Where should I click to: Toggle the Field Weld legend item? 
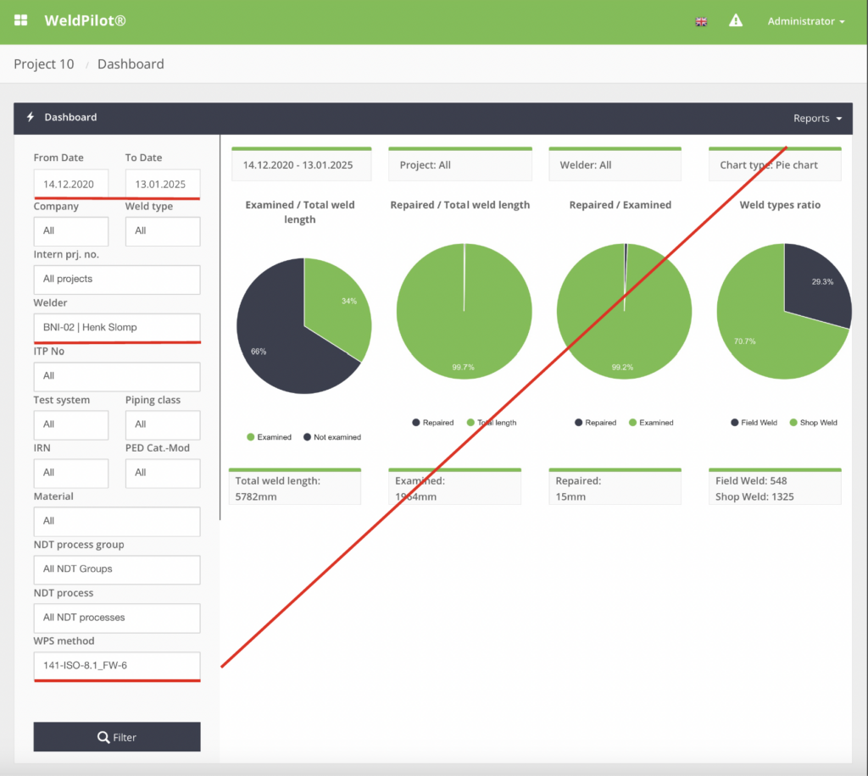point(754,423)
